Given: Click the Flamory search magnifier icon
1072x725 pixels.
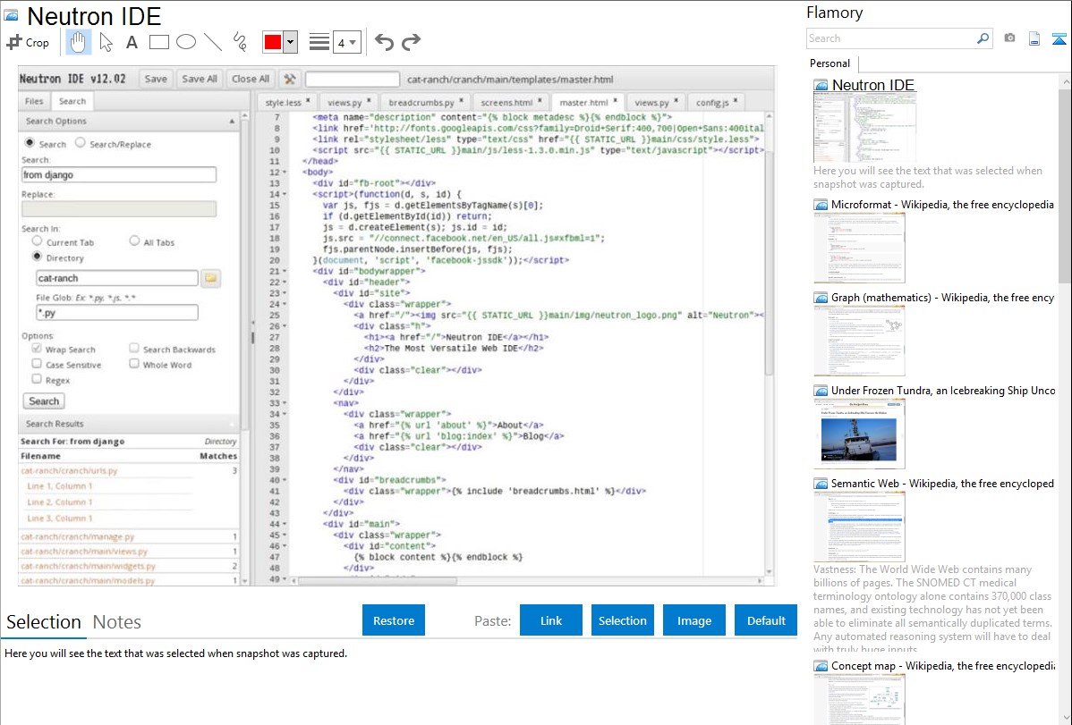Looking at the screenshot, I should (983, 38).
